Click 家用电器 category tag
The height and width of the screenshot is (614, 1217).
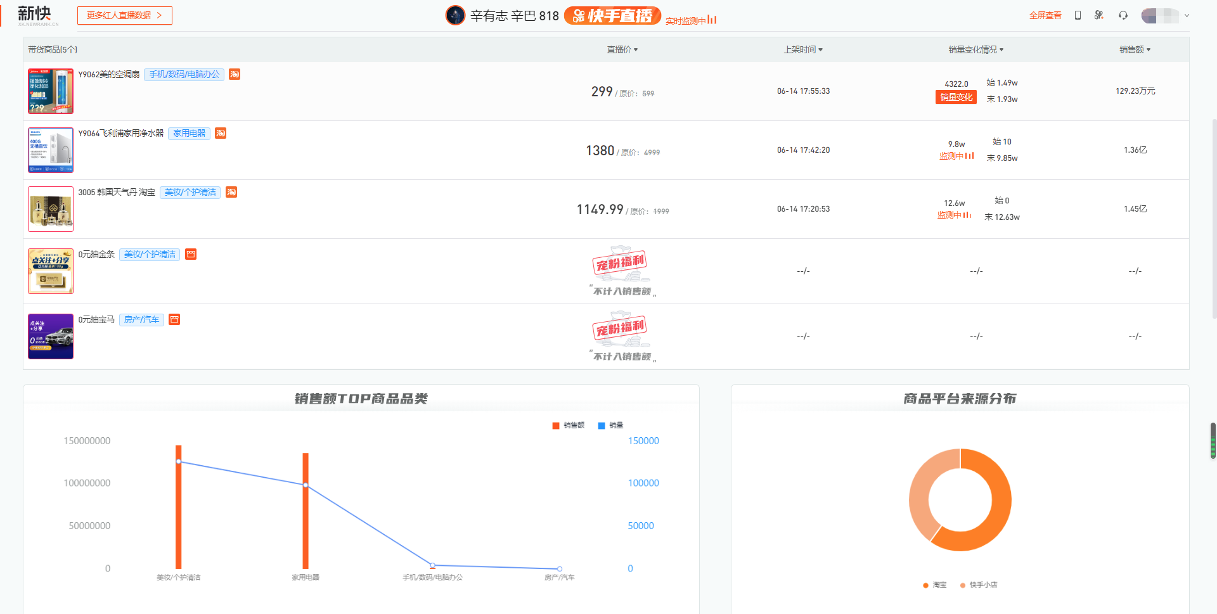pos(190,134)
